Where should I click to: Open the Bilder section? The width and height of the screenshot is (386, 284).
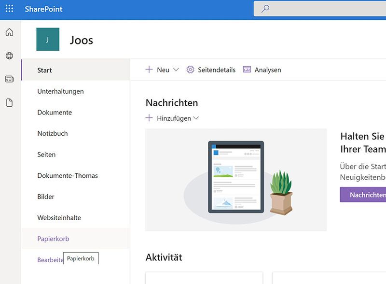(x=45, y=197)
